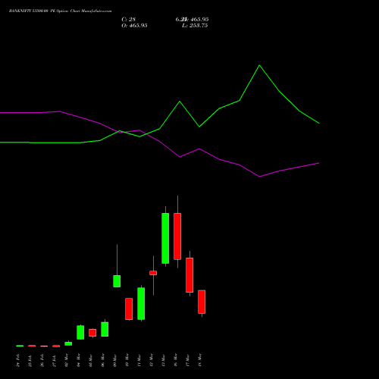Click the purple indicator line's lowest trough

(259, 177)
